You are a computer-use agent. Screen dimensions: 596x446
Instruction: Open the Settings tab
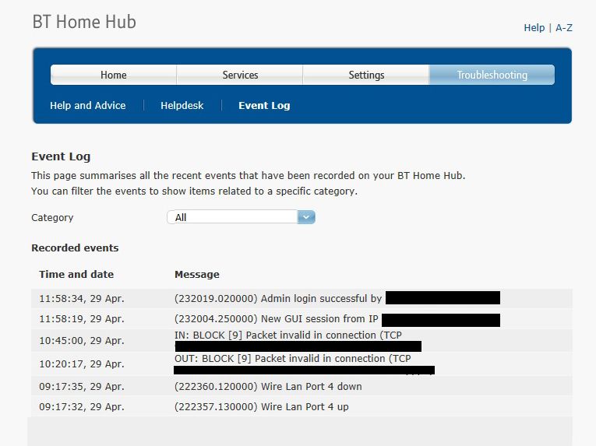click(366, 75)
